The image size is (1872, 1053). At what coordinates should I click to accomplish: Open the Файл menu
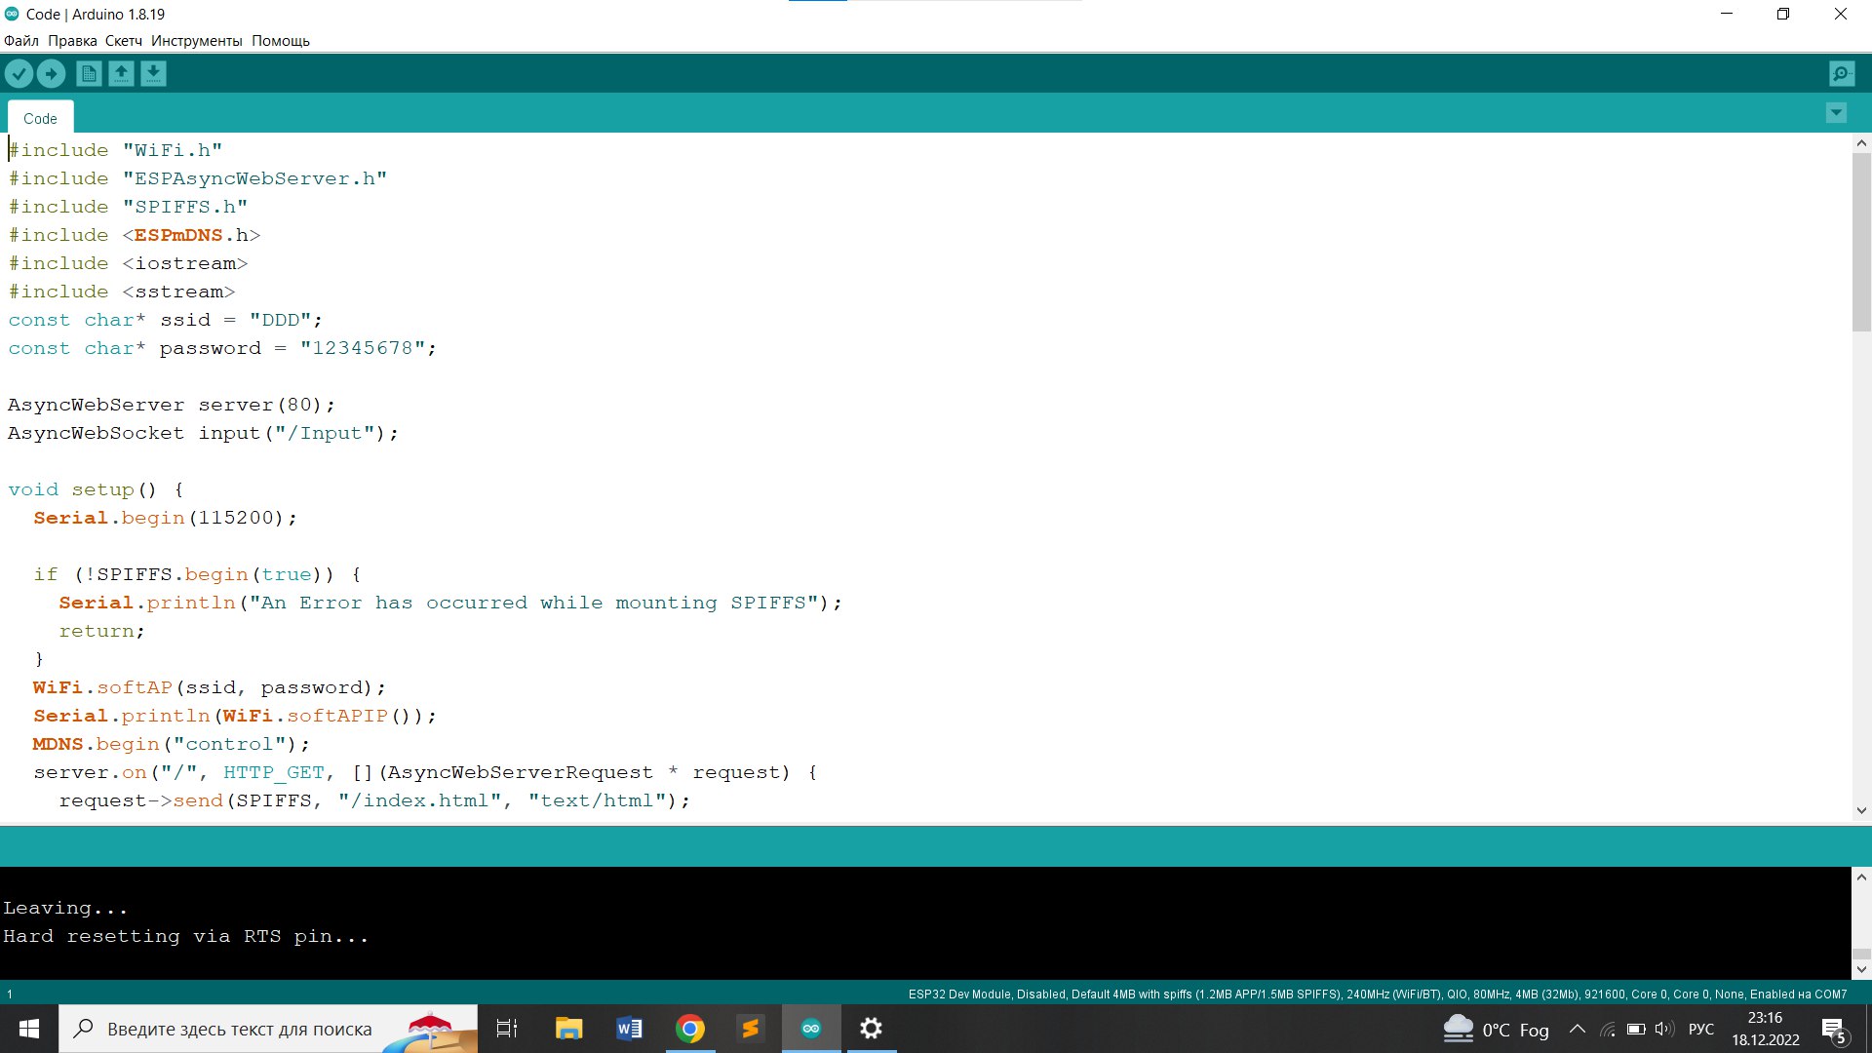(21, 41)
